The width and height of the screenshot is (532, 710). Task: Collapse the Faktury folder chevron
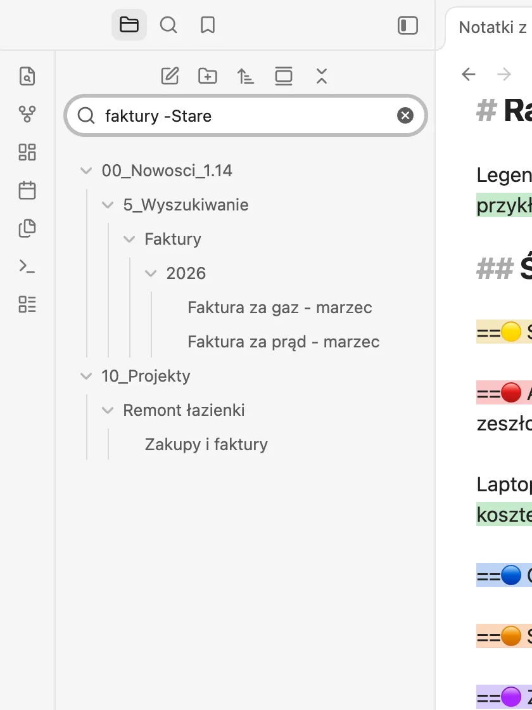tap(129, 239)
